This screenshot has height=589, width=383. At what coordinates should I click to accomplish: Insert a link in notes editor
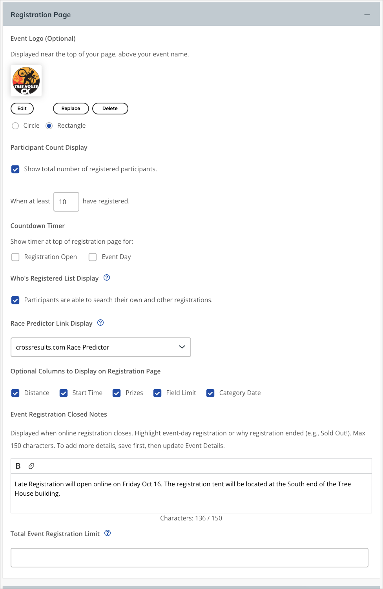31,466
